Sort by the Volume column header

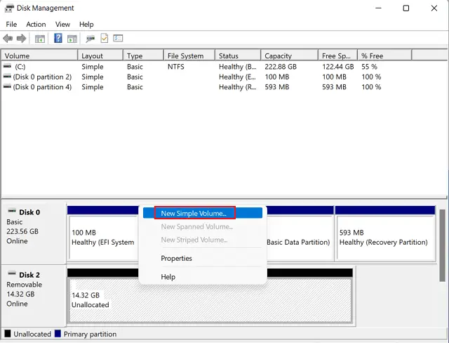click(39, 56)
